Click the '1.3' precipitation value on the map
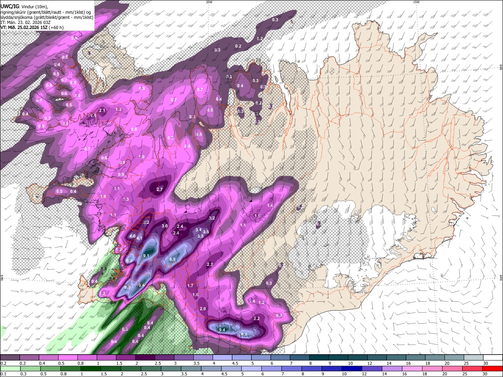Screen dimensions: 503x377 pos(126,199)
